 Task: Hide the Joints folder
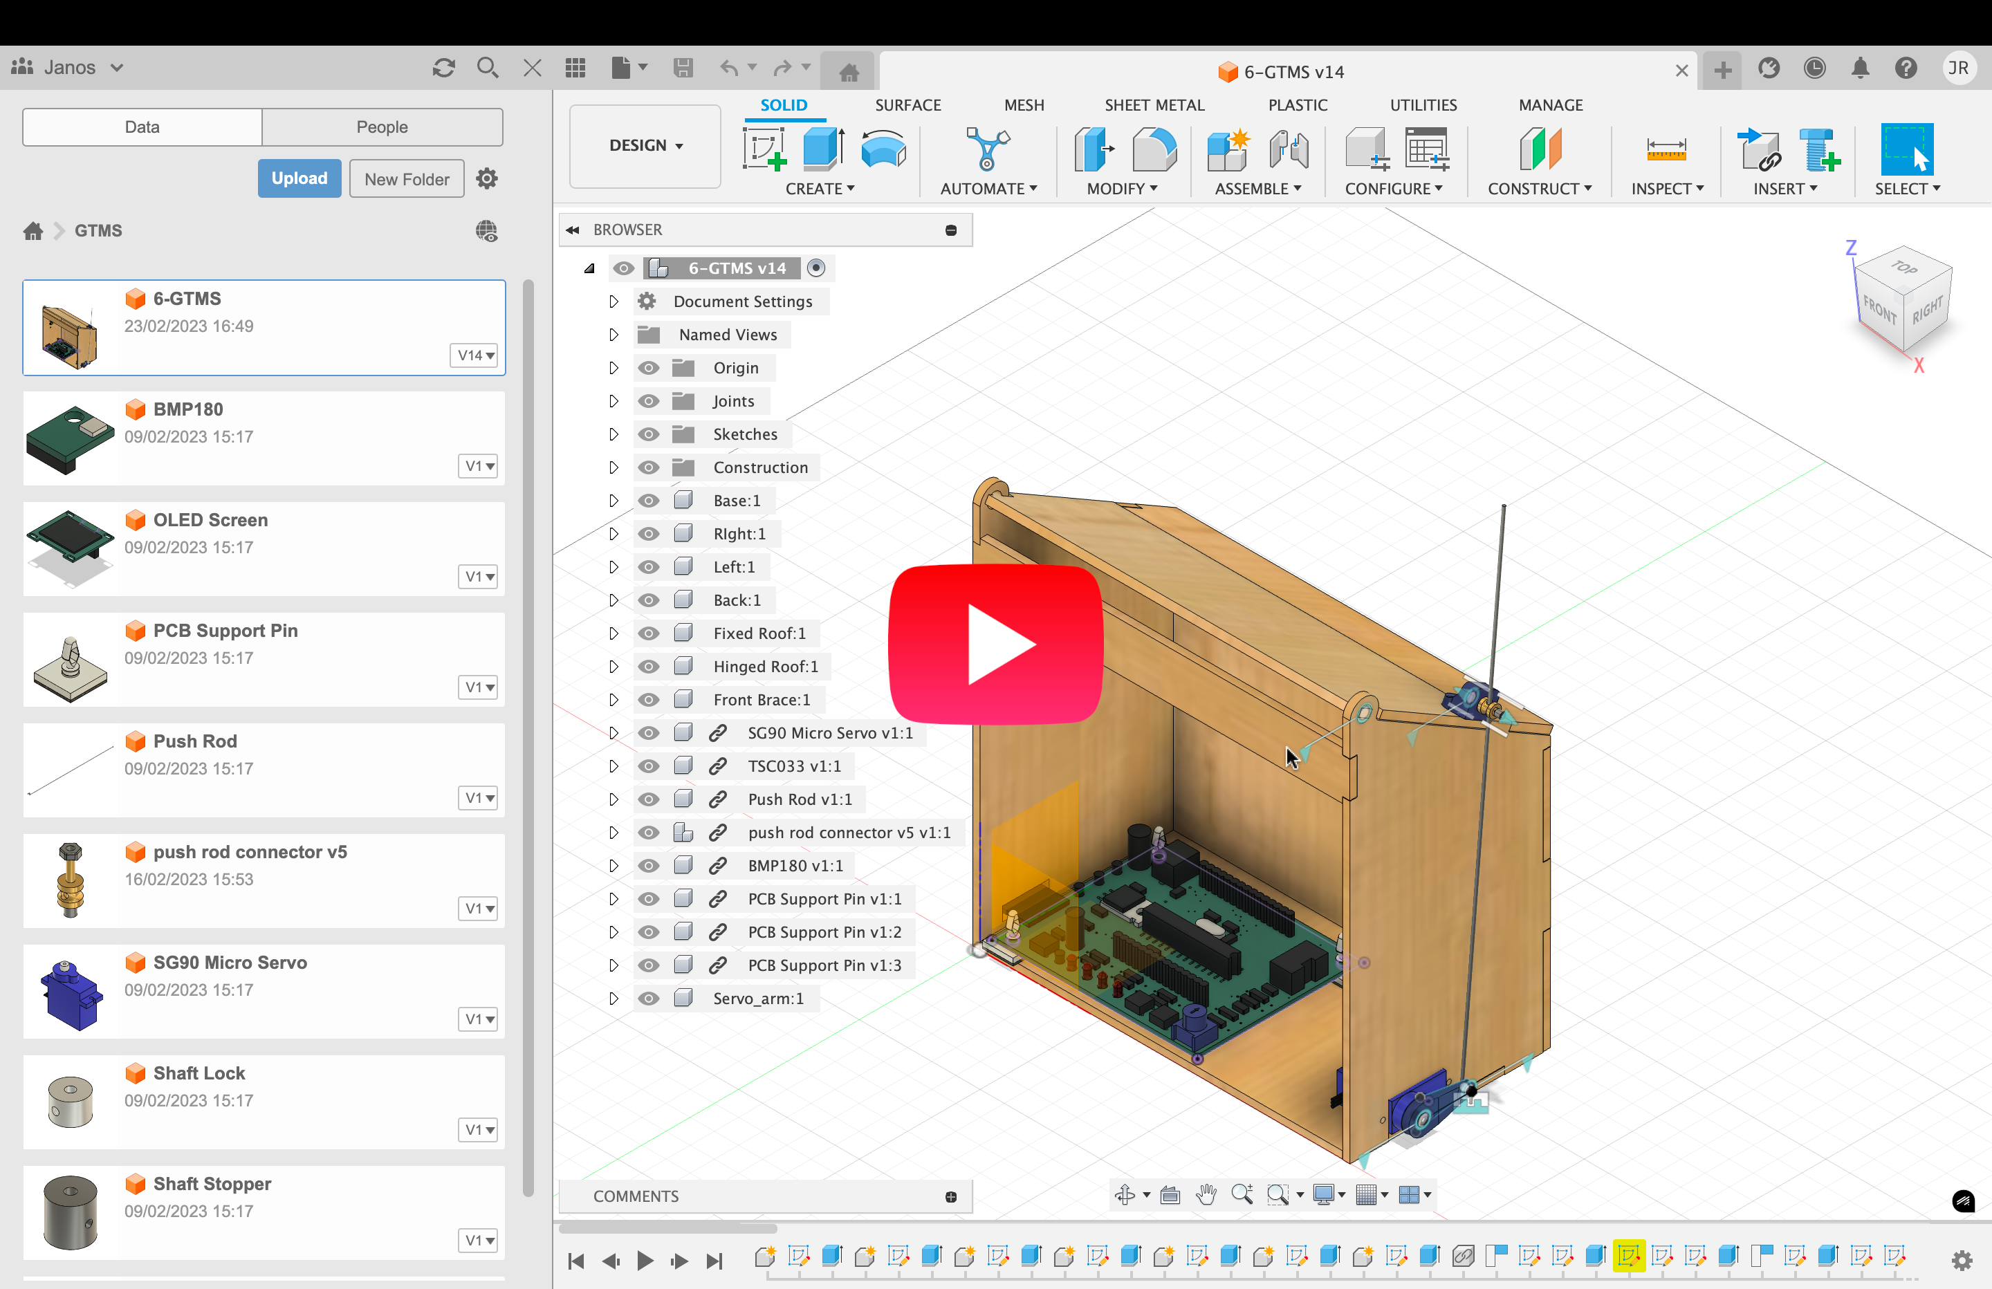tap(649, 401)
